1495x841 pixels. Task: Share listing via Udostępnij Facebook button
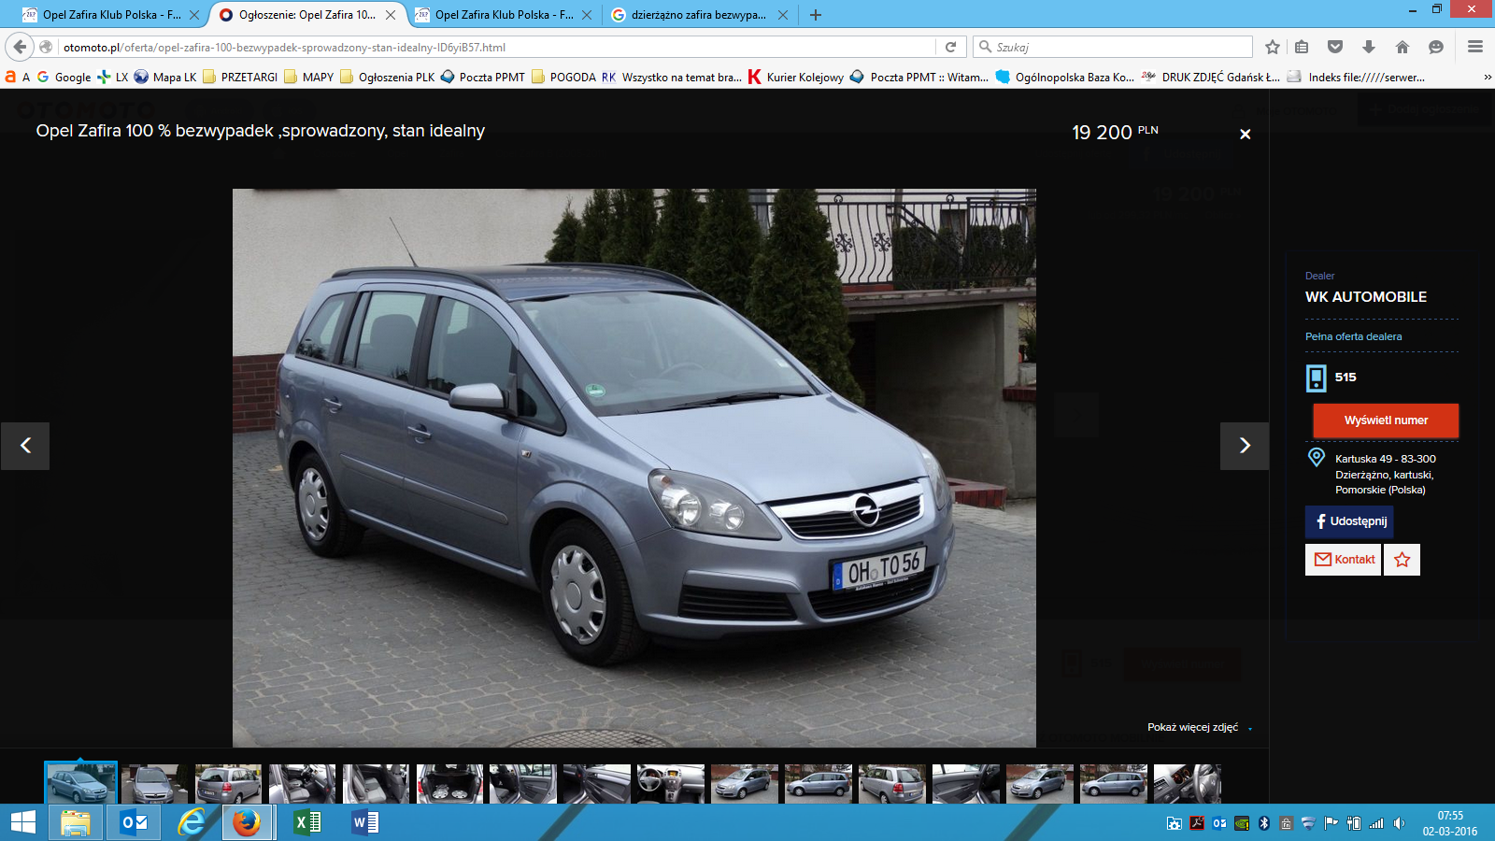(x=1349, y=521)
